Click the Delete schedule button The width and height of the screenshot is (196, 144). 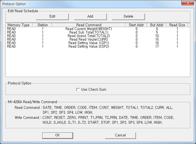[x=128, y=17]
